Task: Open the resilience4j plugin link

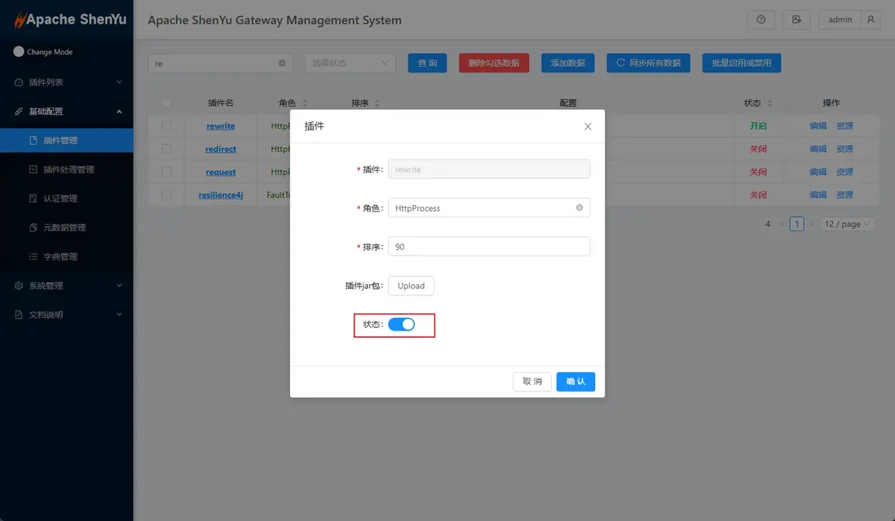Action: (x=220, y=195)
